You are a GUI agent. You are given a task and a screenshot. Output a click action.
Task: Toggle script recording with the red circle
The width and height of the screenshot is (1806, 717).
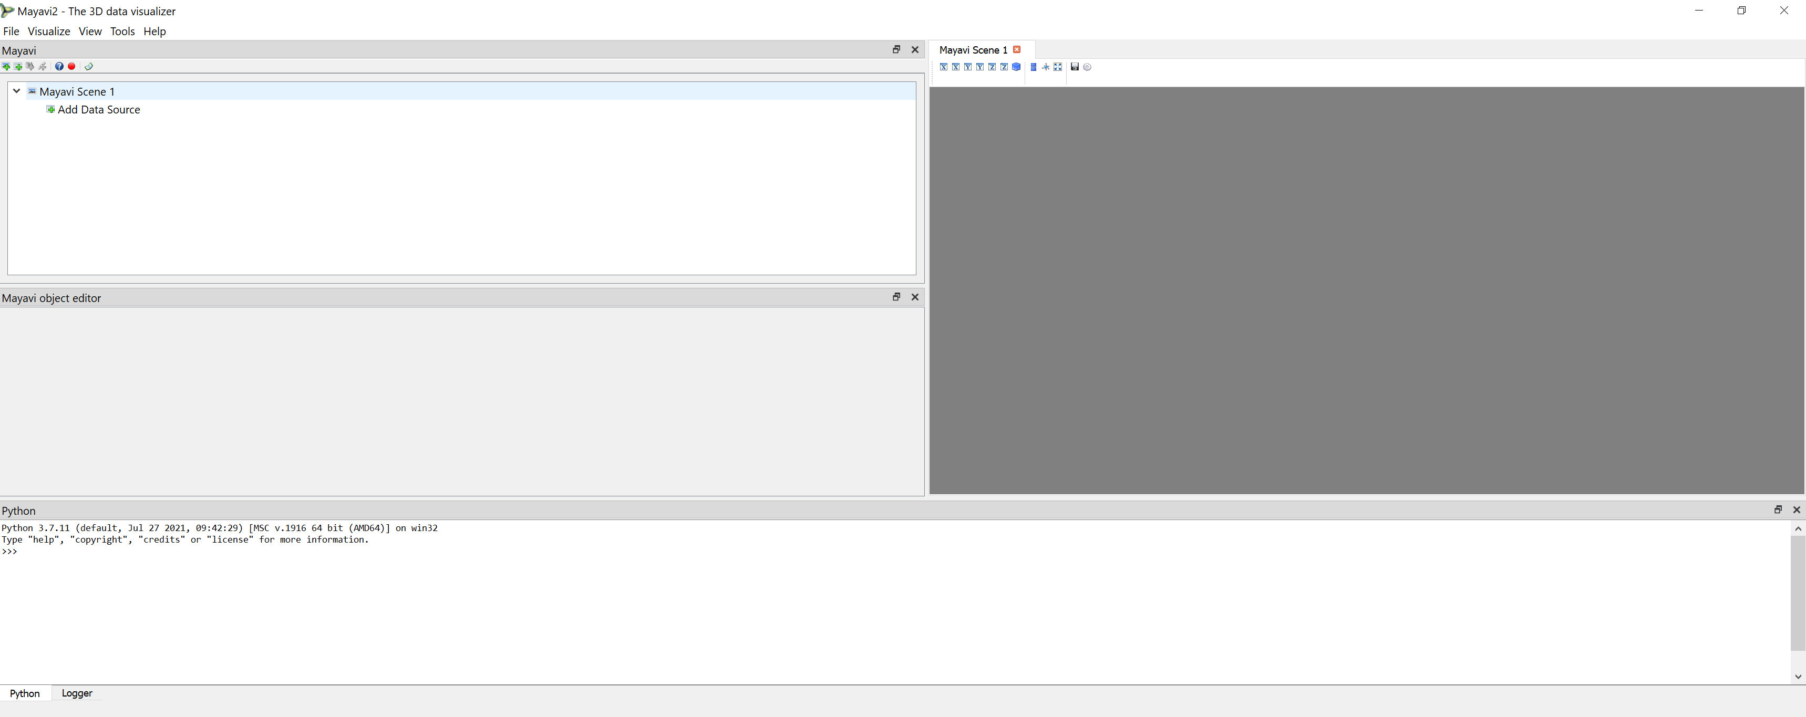(x=71, y=67)
